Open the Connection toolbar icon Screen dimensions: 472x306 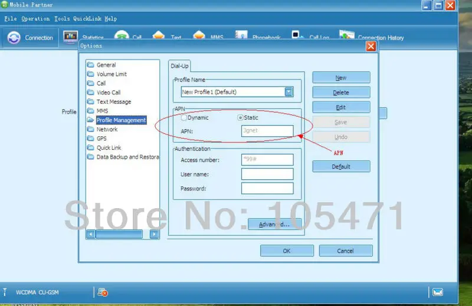[x=14, y=38]
